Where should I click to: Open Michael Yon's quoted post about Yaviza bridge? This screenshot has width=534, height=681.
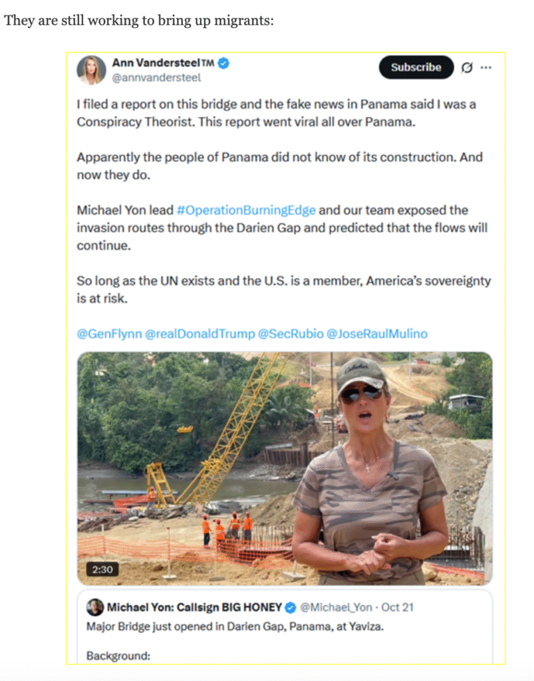[285, 626]
